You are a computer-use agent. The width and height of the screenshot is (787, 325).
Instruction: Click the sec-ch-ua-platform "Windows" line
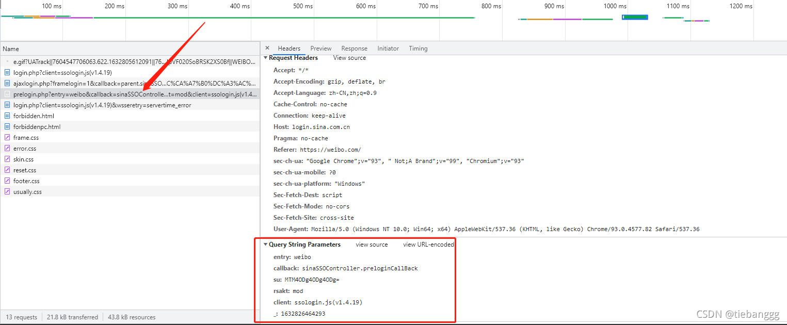(x=319, y=184)
